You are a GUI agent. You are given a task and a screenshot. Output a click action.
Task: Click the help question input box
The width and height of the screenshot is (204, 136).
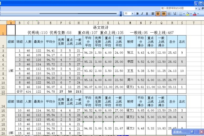coord(178,8)
